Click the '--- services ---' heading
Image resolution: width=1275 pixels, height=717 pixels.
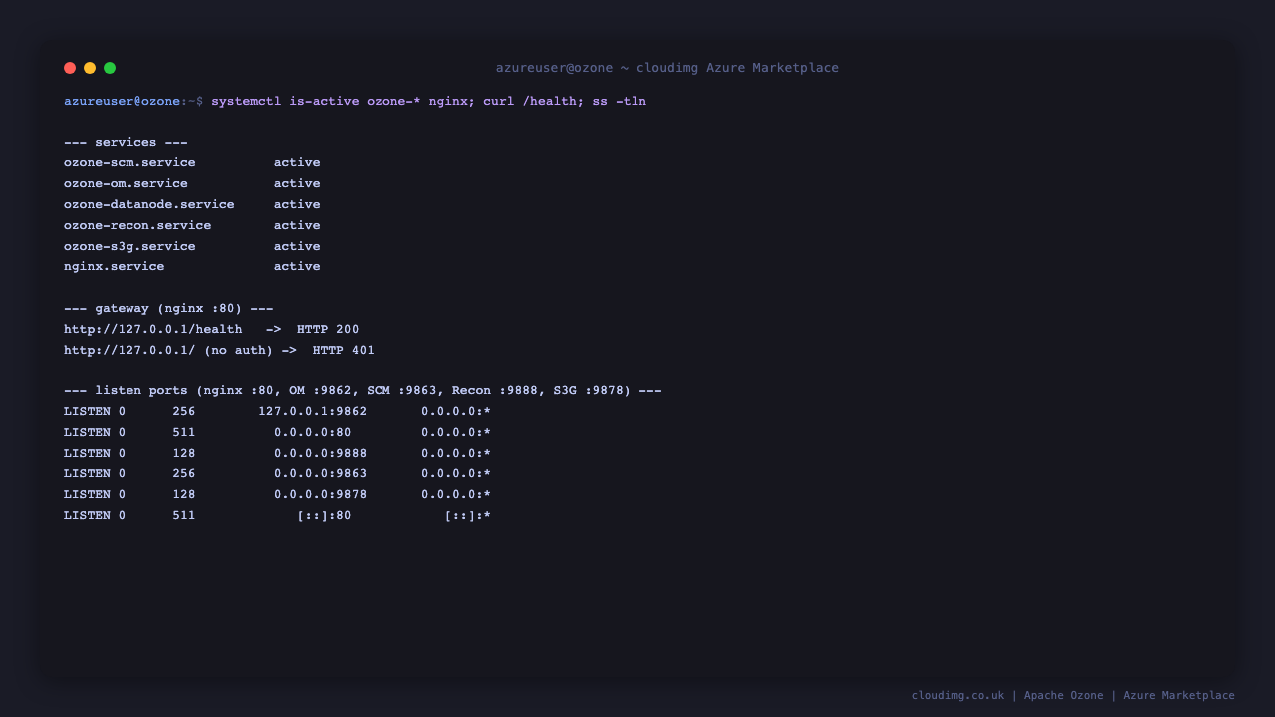click(126, 142)
